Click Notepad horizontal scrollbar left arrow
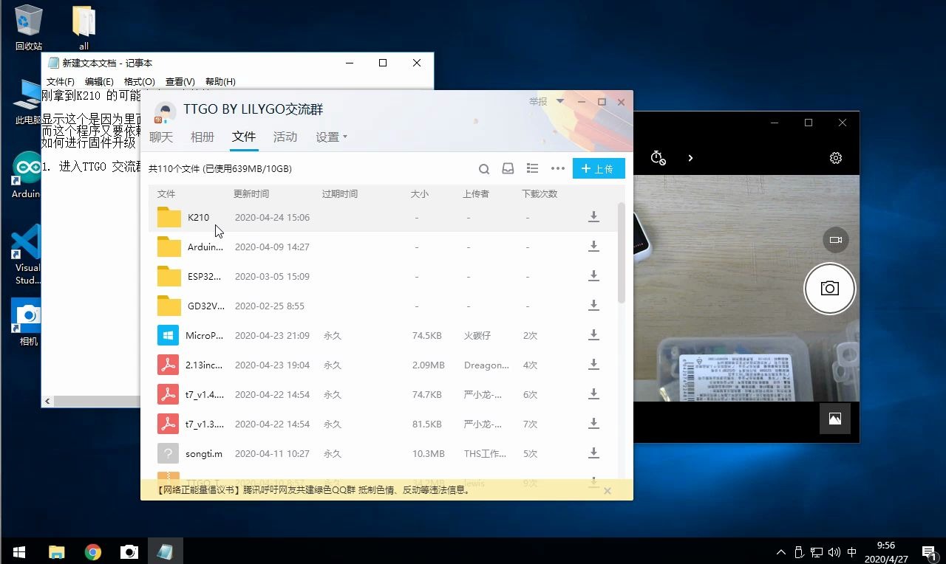This screenshot has height=564, width=946. tap(48, 402)
